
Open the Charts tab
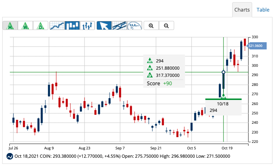[x=242, y=10]
